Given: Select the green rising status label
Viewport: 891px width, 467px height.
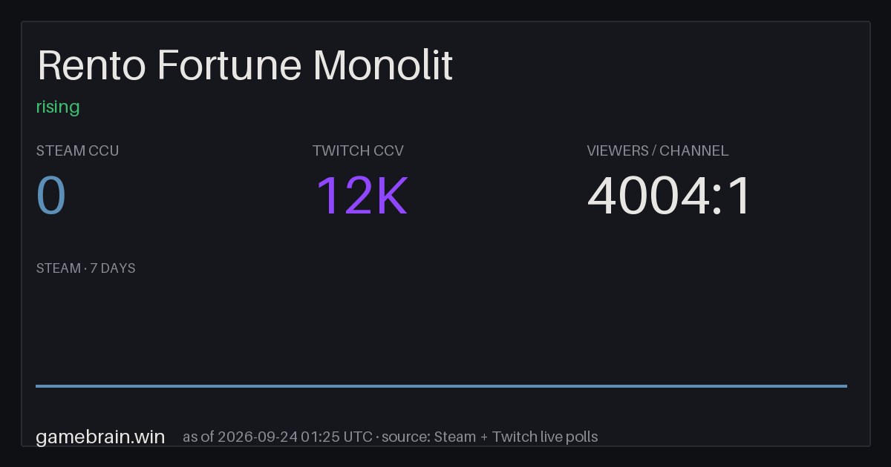Looking at the screenshot, I should [x=58, y=107].
